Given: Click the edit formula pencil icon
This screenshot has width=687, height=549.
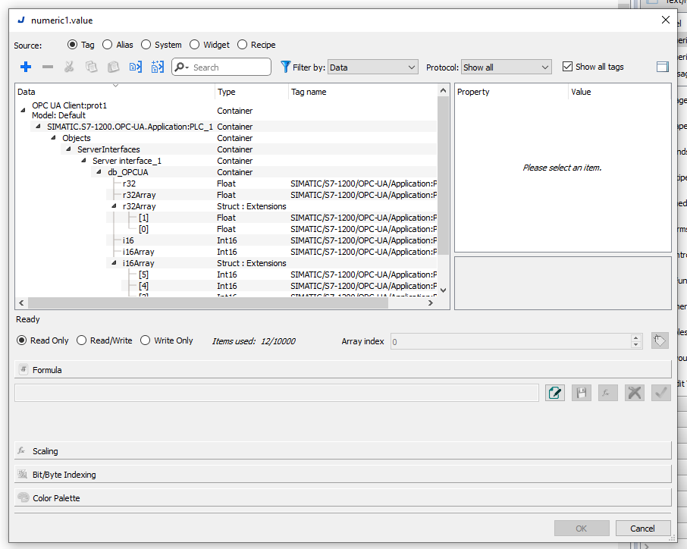Looking at the screenshot, I should [555, 393].
